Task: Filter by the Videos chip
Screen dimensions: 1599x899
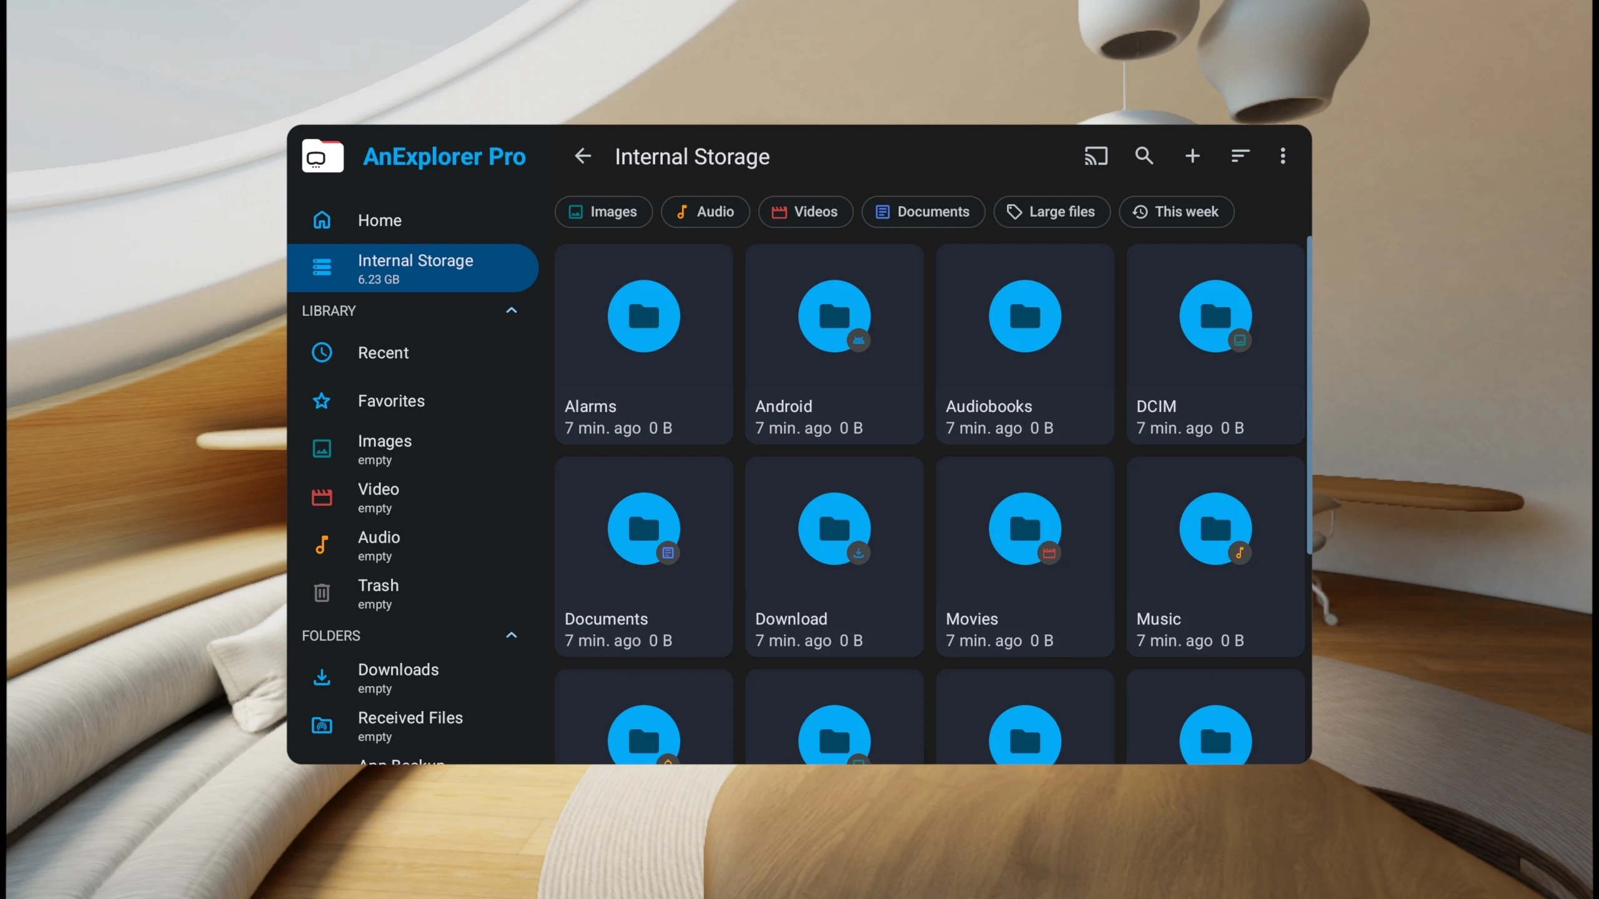Action: [805, 212]
